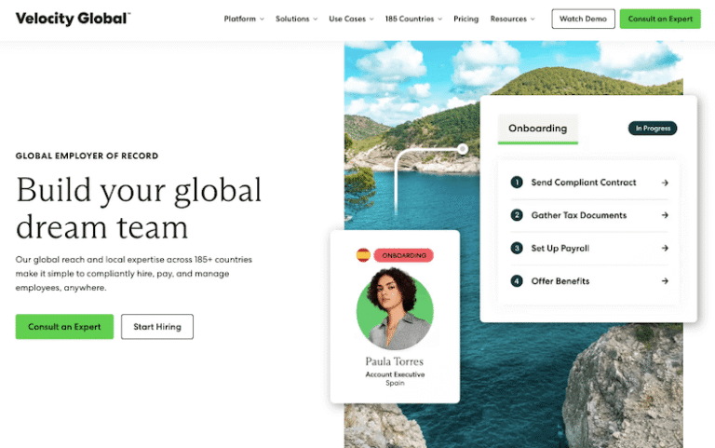Image resolution: width=715 pixels, height=448 pixels.
Task: Click the Global Employer of Record label
Action: click(87, 156)
